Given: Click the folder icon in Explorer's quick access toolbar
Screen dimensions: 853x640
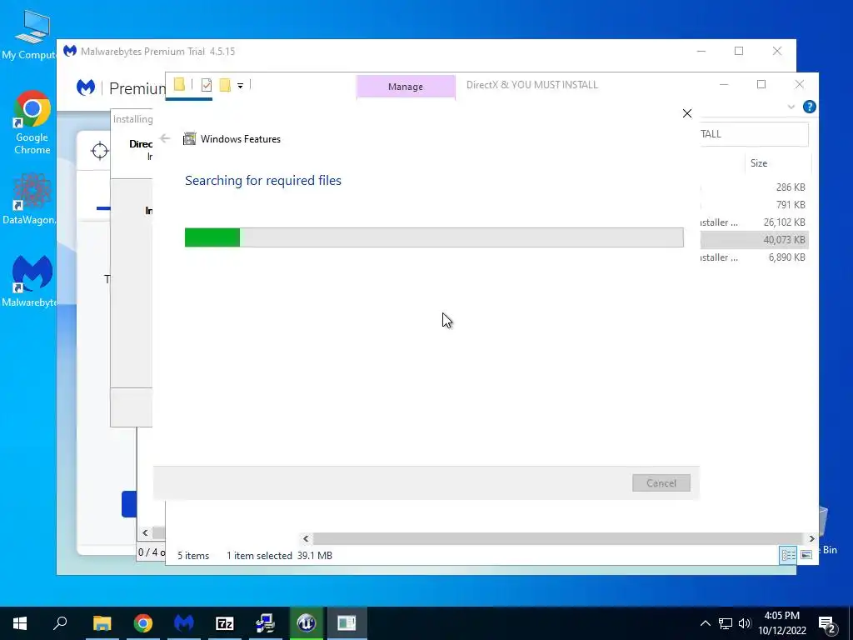Looking at the screenshot, I should pos(180,84).
